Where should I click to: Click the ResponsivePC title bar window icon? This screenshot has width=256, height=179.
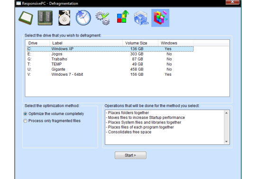pyautogui.click(x=18, y=3)
